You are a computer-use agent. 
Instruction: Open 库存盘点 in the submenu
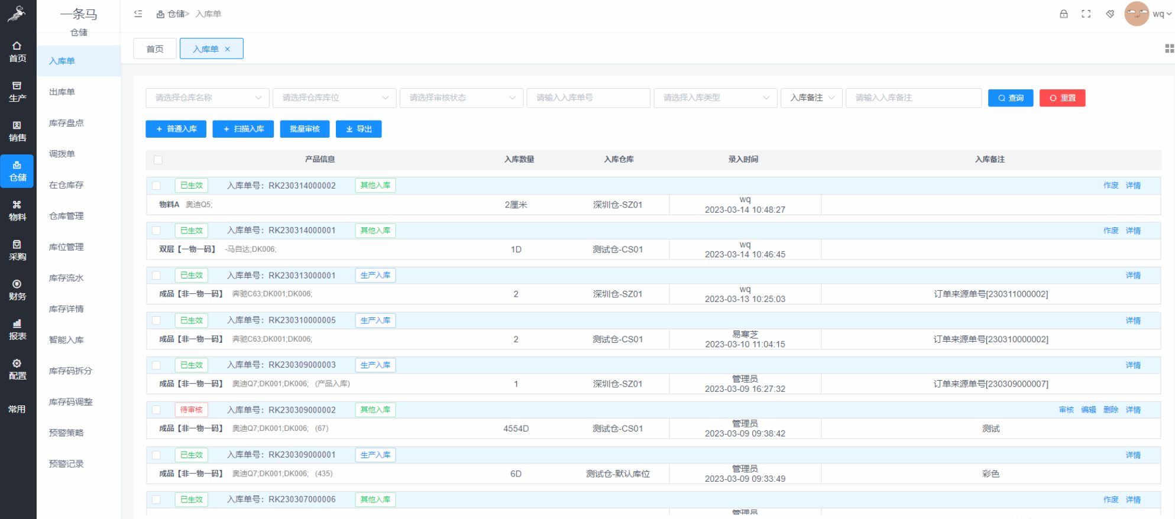coord(66,123)
